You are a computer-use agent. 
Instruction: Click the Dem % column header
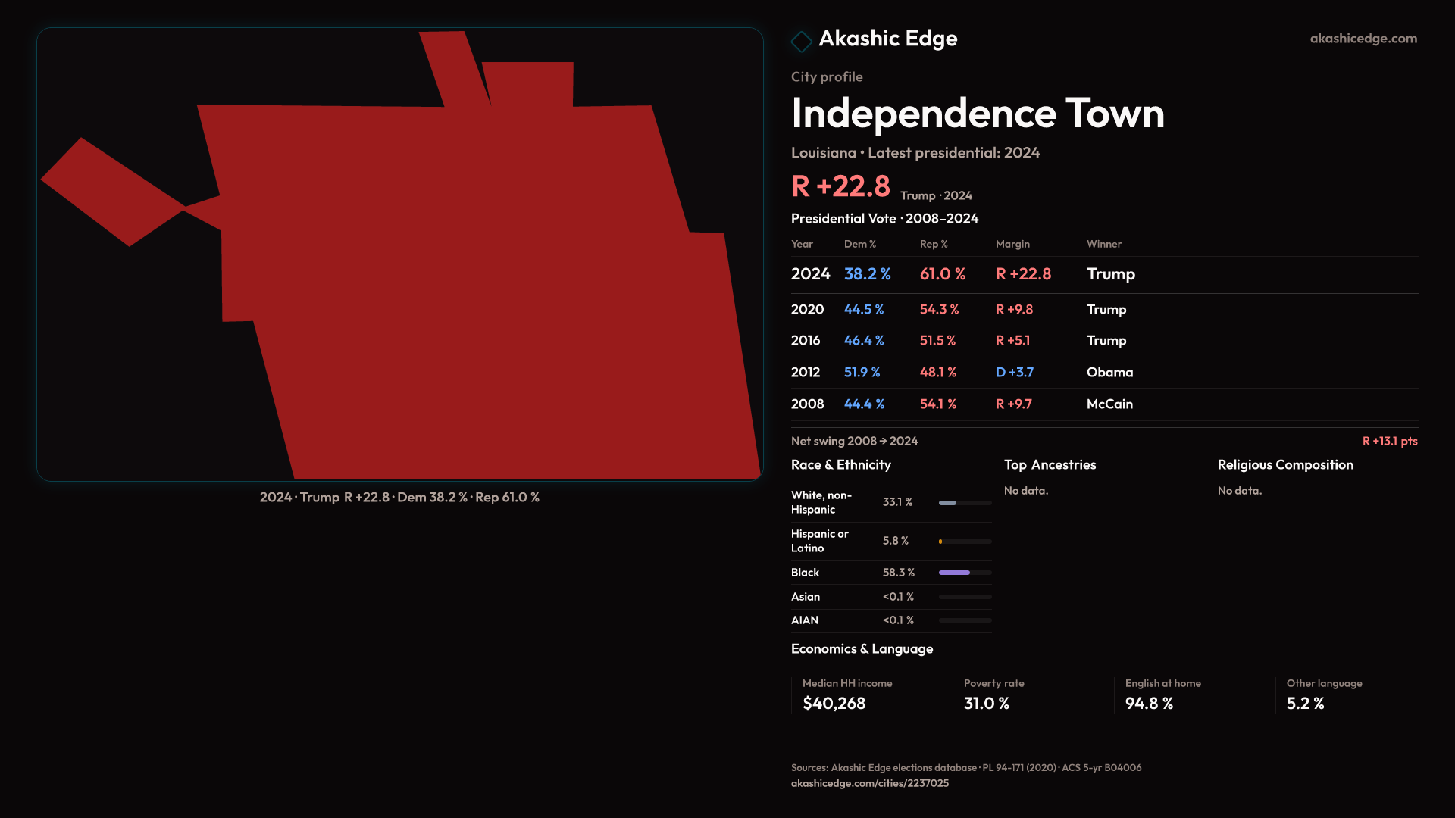click(859, 244)
